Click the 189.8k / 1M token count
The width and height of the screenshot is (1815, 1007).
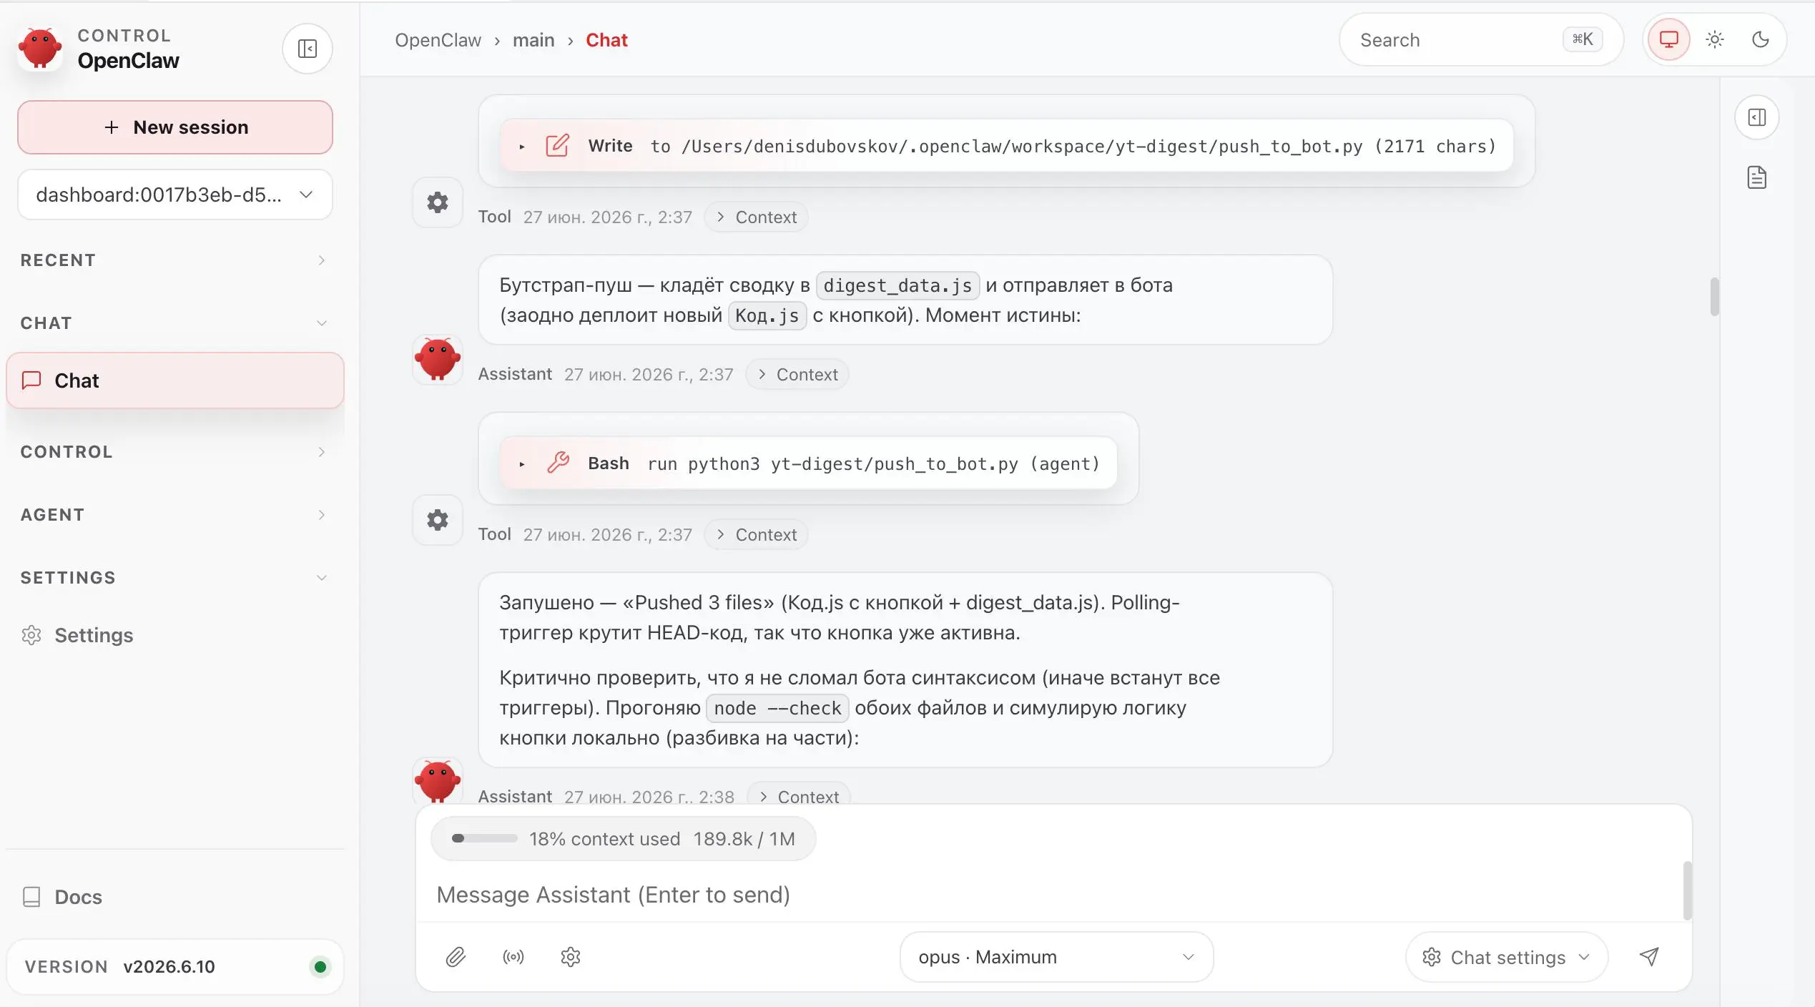pyautogui.click(x=744, y=838)
